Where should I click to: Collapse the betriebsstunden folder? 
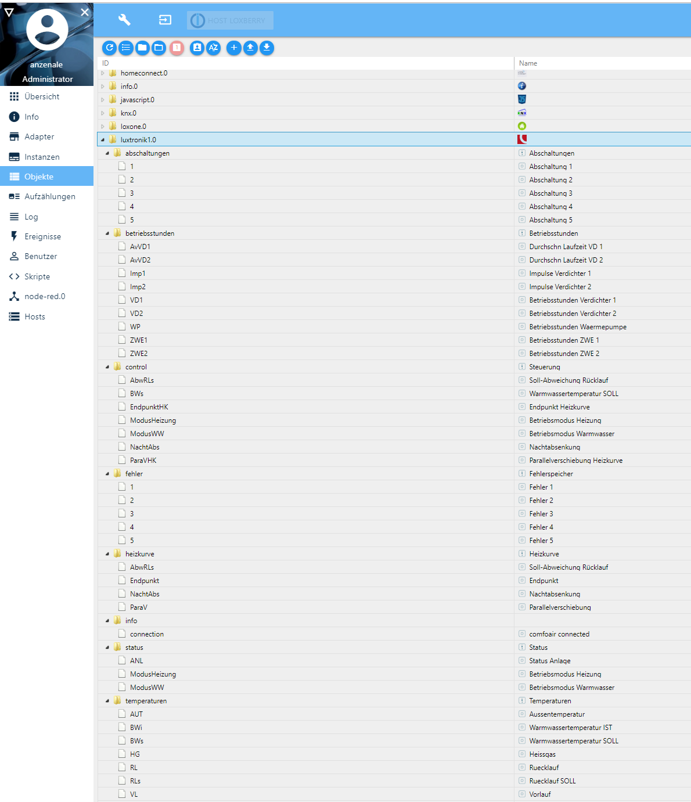(107, 233)
